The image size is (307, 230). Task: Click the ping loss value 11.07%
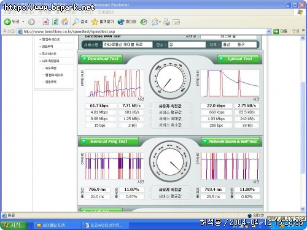tap(131, 190)
